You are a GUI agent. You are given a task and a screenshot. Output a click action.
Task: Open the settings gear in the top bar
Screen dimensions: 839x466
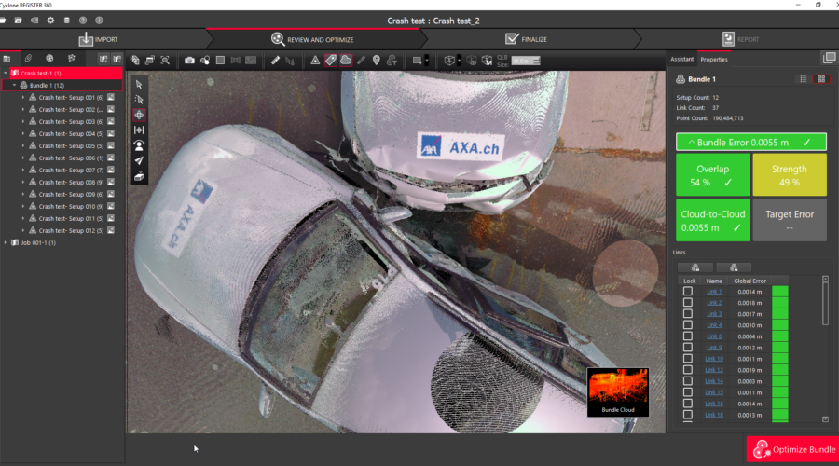coord(50,21)
